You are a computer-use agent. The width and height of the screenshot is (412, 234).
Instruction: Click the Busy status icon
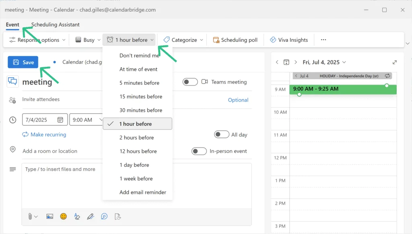tap(78, 40)
